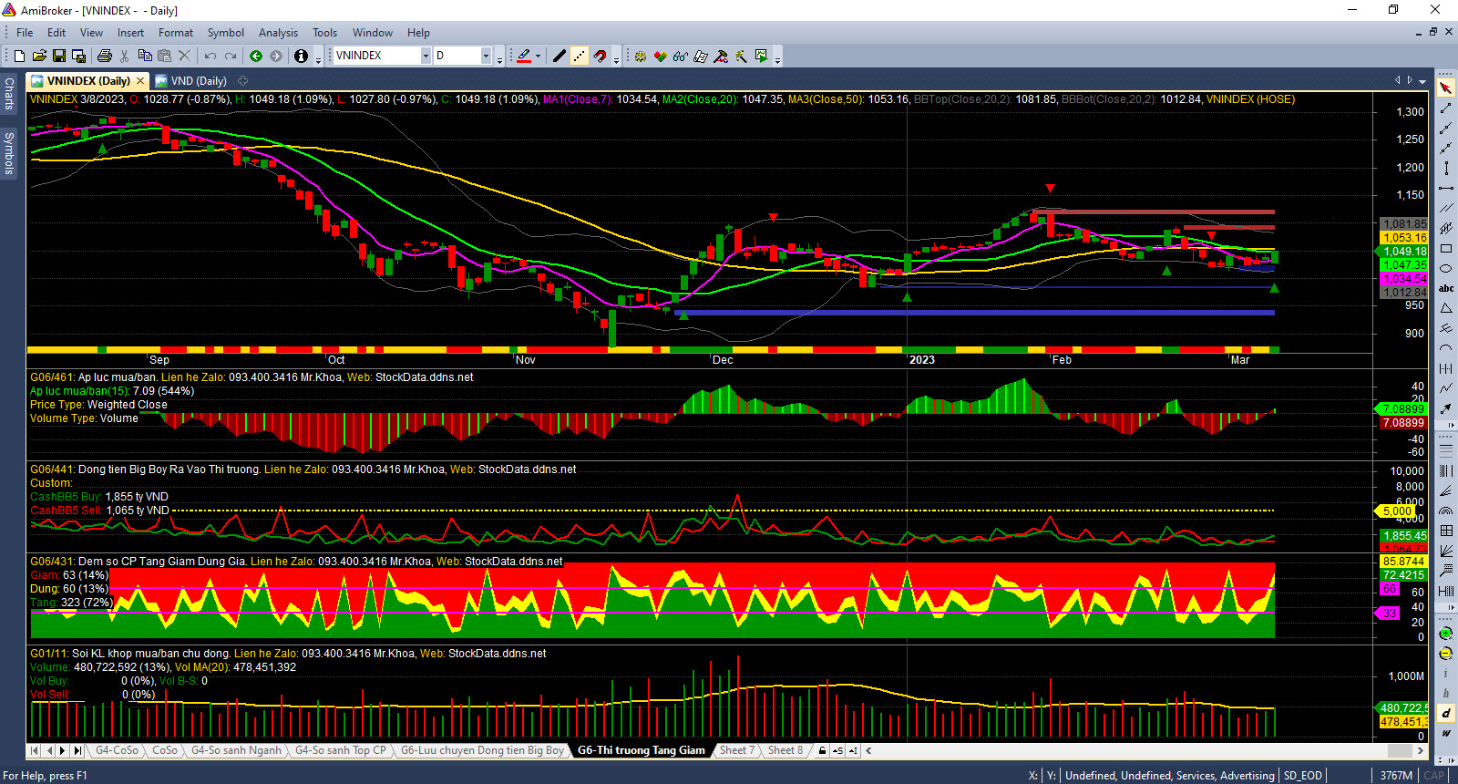Toggle the sheet lock icon
Screen dimensions: 1458x784
tap(822, 750)
